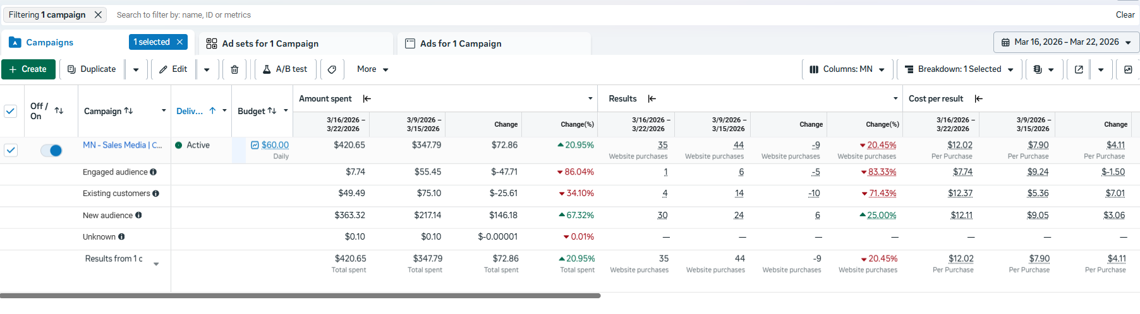Click the green Create button
This screenshot has height=314, width=1140.
(x=28, y=69)
